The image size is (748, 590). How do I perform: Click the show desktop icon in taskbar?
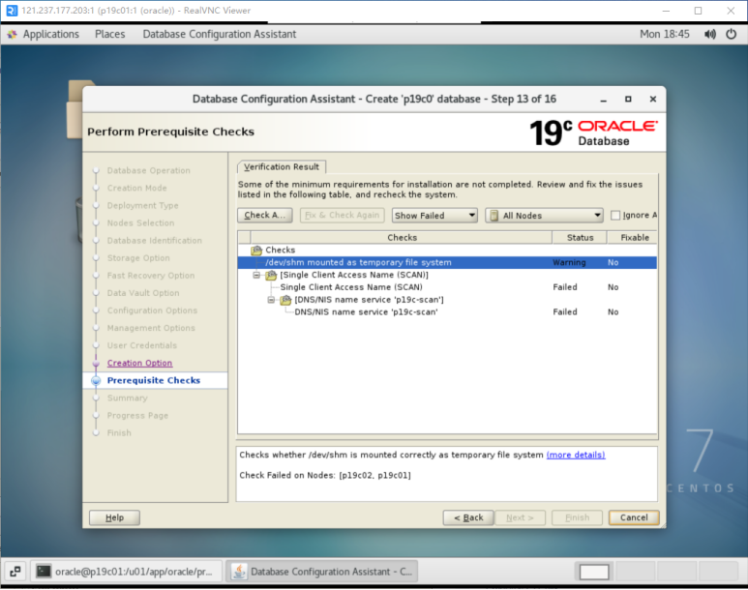(15, 572)
